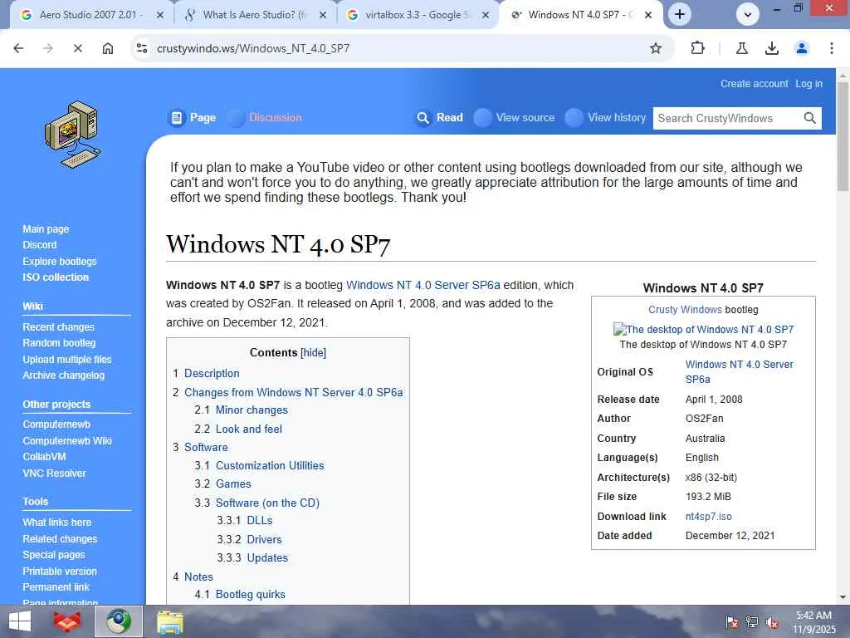
Task: Stop page loading with the X button
Action: coord(77,48)
